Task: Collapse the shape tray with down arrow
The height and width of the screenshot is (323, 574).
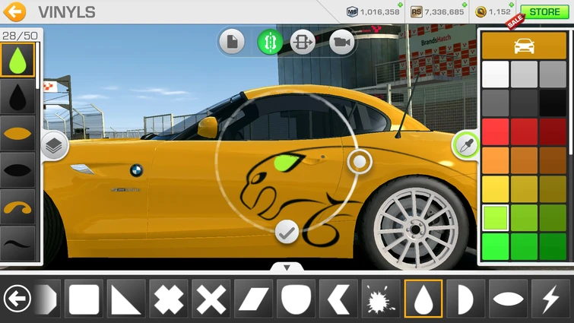Action: click(287, 268)
